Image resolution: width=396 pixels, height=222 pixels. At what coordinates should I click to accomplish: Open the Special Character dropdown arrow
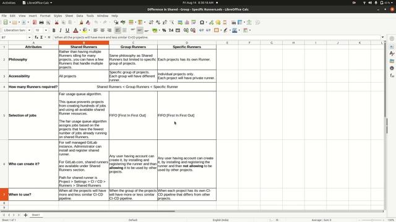[x=206, y=22]
